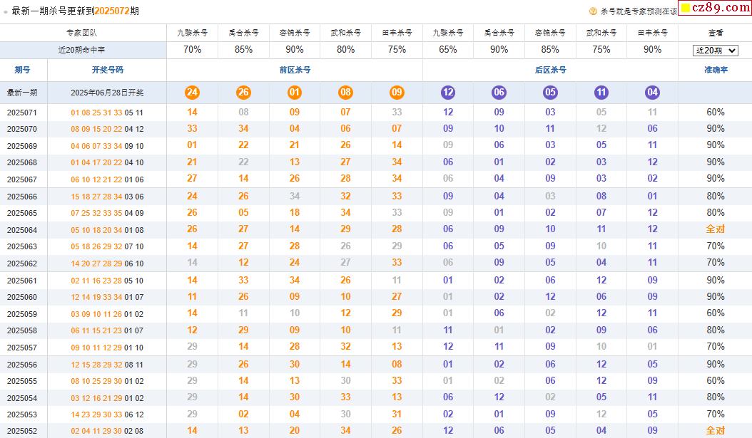Click period number 2025067
The width and height of the screenshot is (752, 438).
22,179
